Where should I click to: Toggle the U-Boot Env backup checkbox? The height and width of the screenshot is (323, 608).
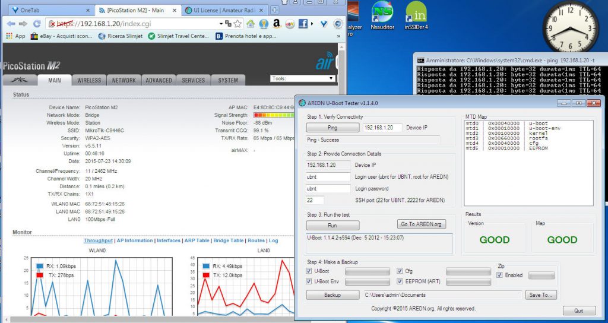point(309,281)
